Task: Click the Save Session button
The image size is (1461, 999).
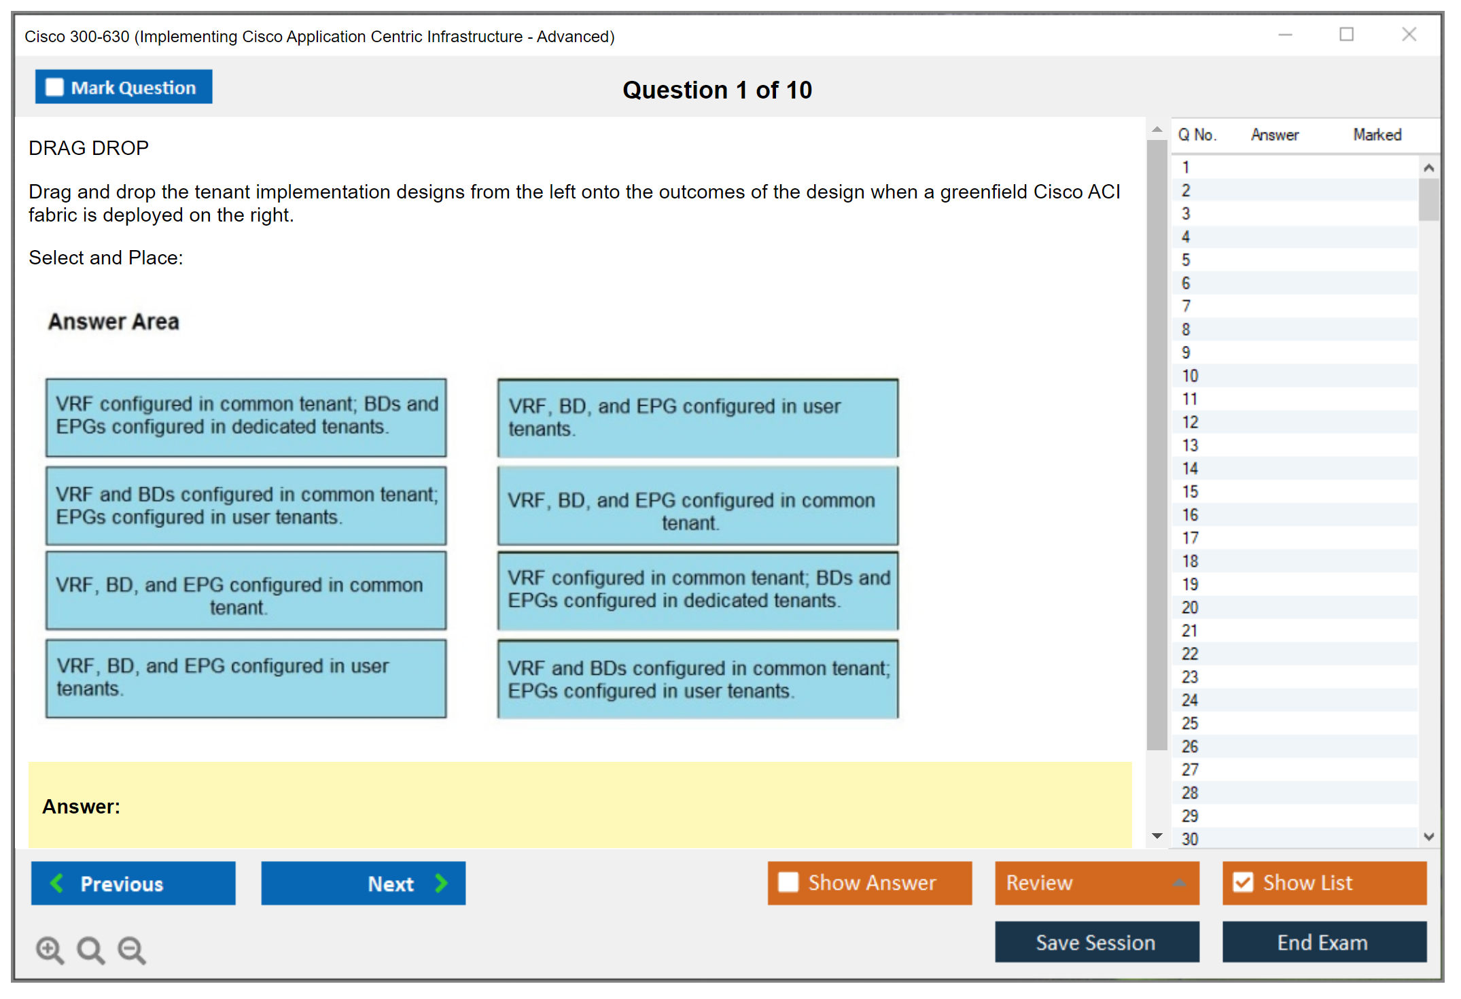Action: point(1096,942)
